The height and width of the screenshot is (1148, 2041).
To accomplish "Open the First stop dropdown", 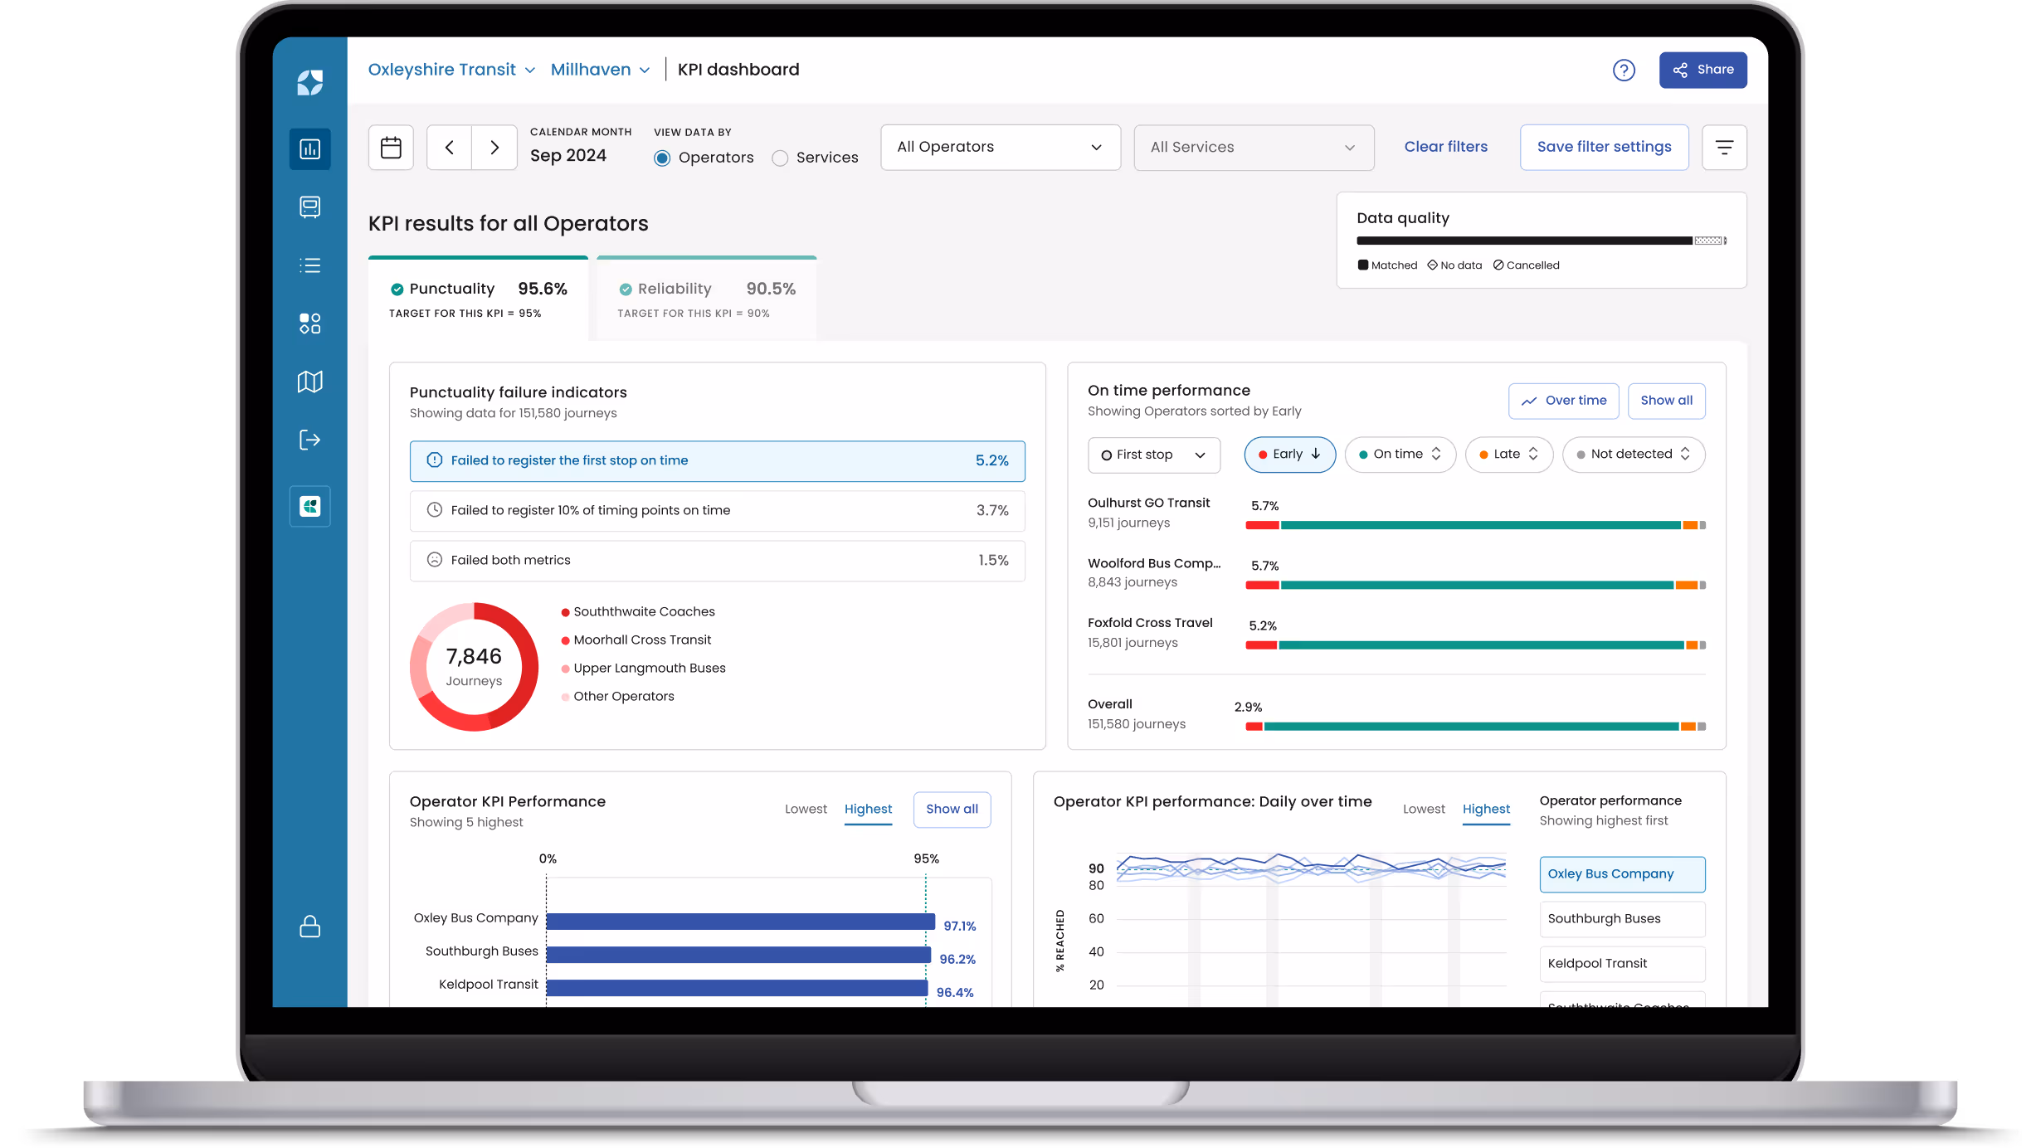I will click(1153, 455).
